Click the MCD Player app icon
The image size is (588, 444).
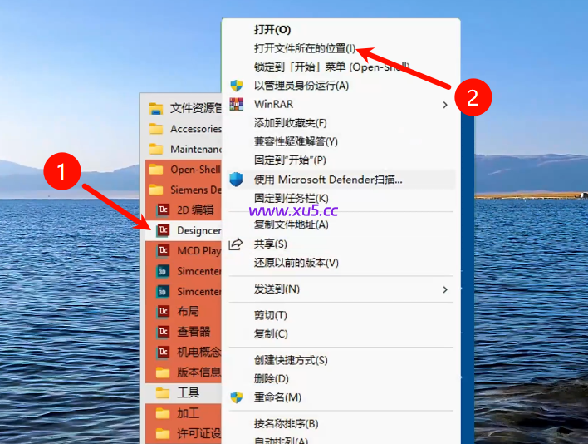(x=163, y=250)
